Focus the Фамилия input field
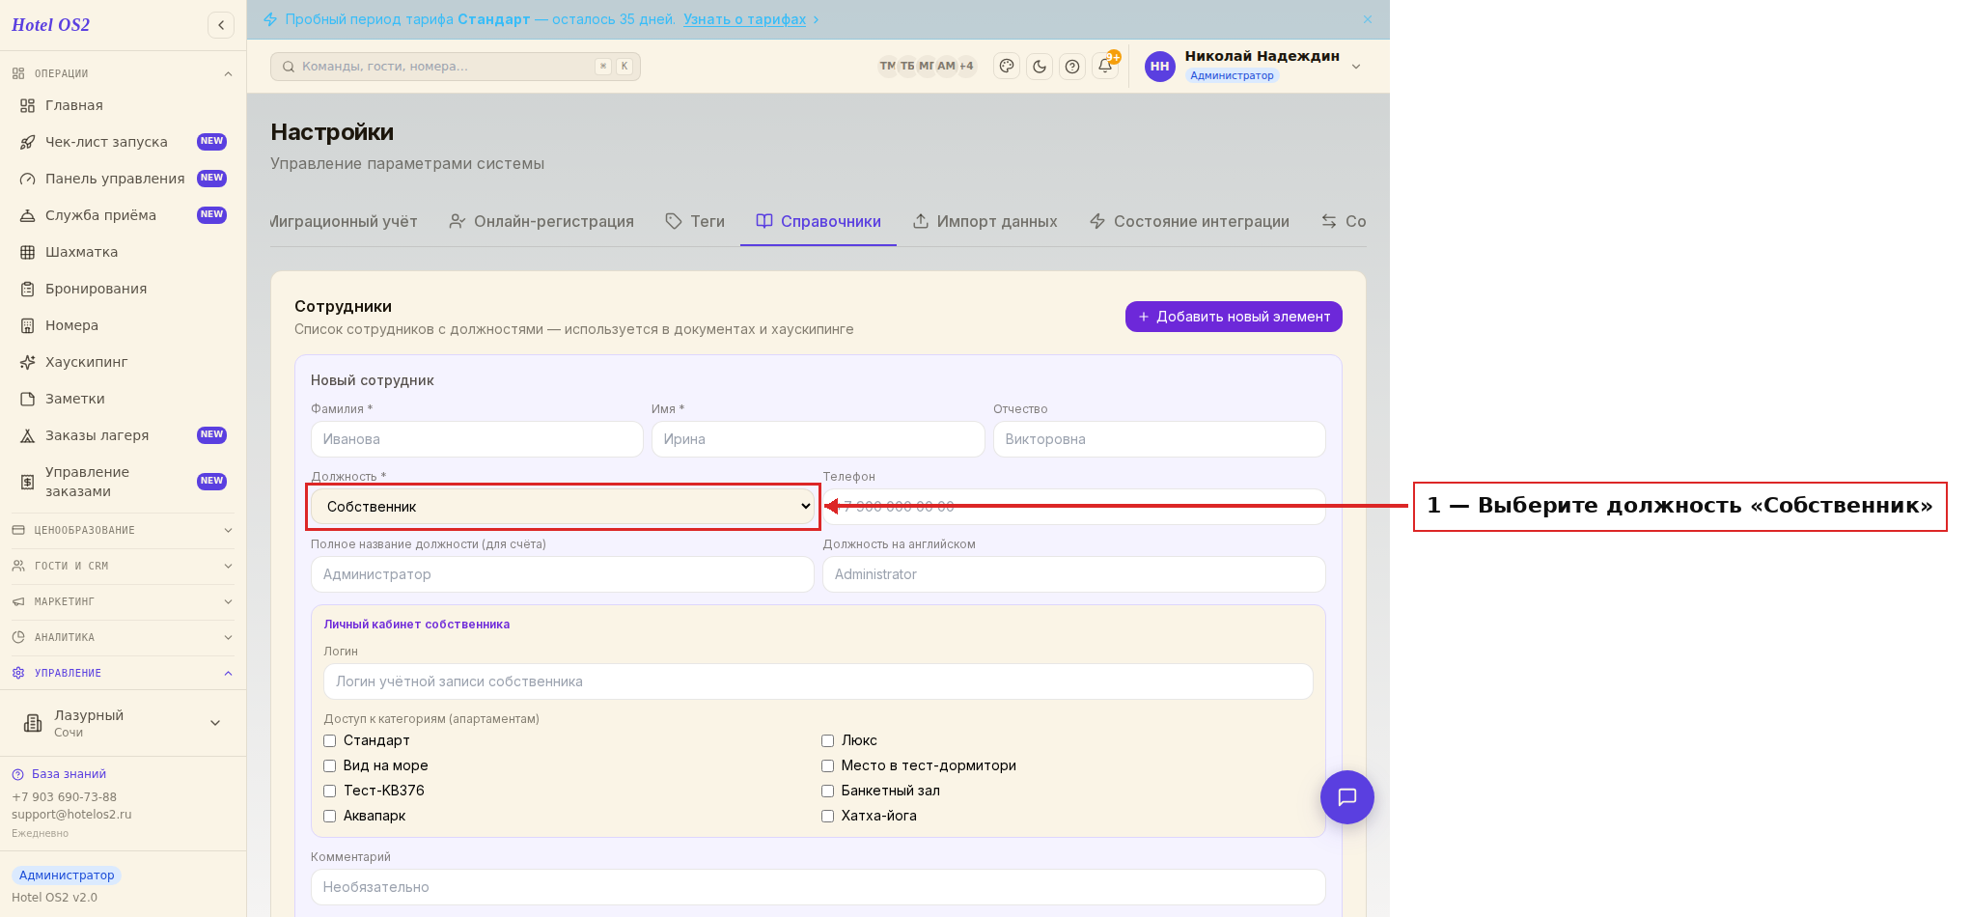Viewport: 1970px width, 917px height. (x=477, y=439)
